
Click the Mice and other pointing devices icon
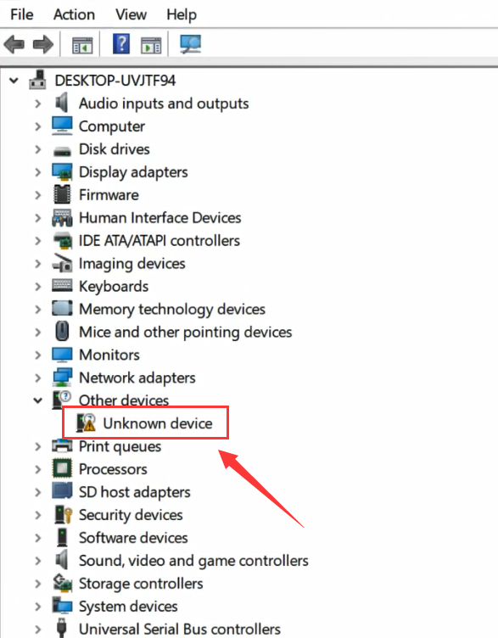point(62,332)
